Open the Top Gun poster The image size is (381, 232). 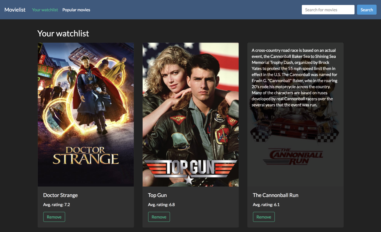click(190, 115)
